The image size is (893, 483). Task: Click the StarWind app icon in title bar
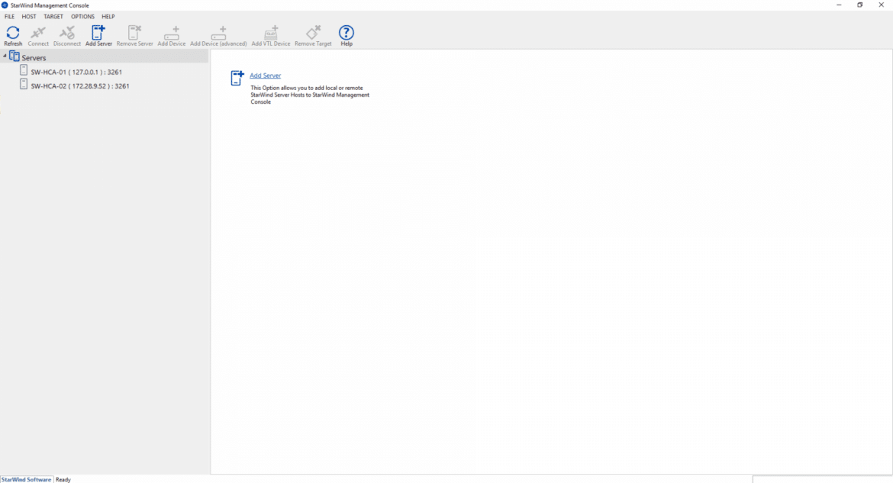pyautogui.click(x=5, y=5)
